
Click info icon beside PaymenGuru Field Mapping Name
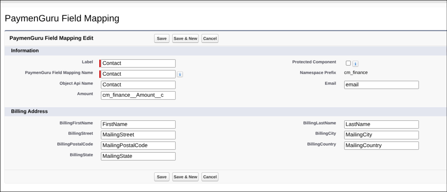click(x=180, y=74)
